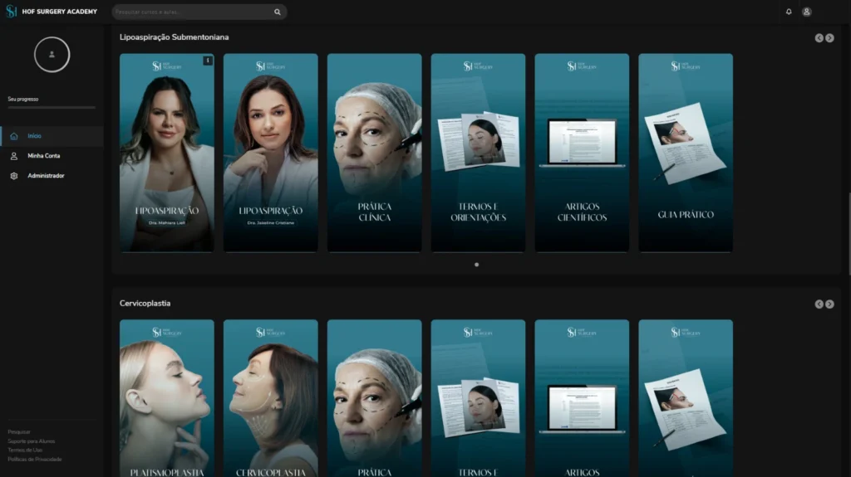The image size is (851, 477).
Task: Click the page vertical scrollbar thumb
Action: [849, 233]
